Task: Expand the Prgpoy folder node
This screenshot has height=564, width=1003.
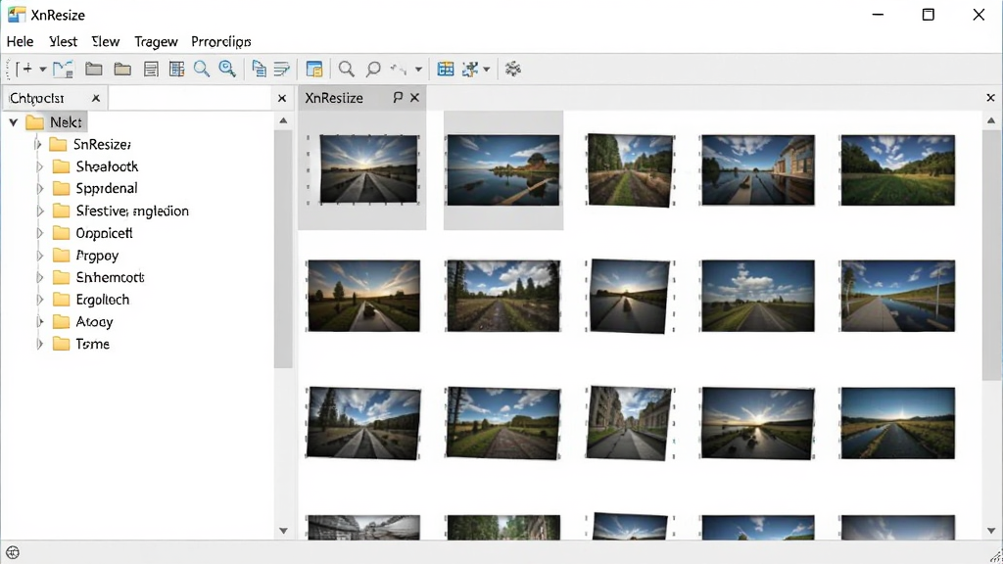Action: pyautogui.click(x=39, y=256)
